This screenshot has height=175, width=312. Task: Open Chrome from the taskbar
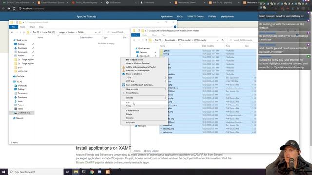92,172
